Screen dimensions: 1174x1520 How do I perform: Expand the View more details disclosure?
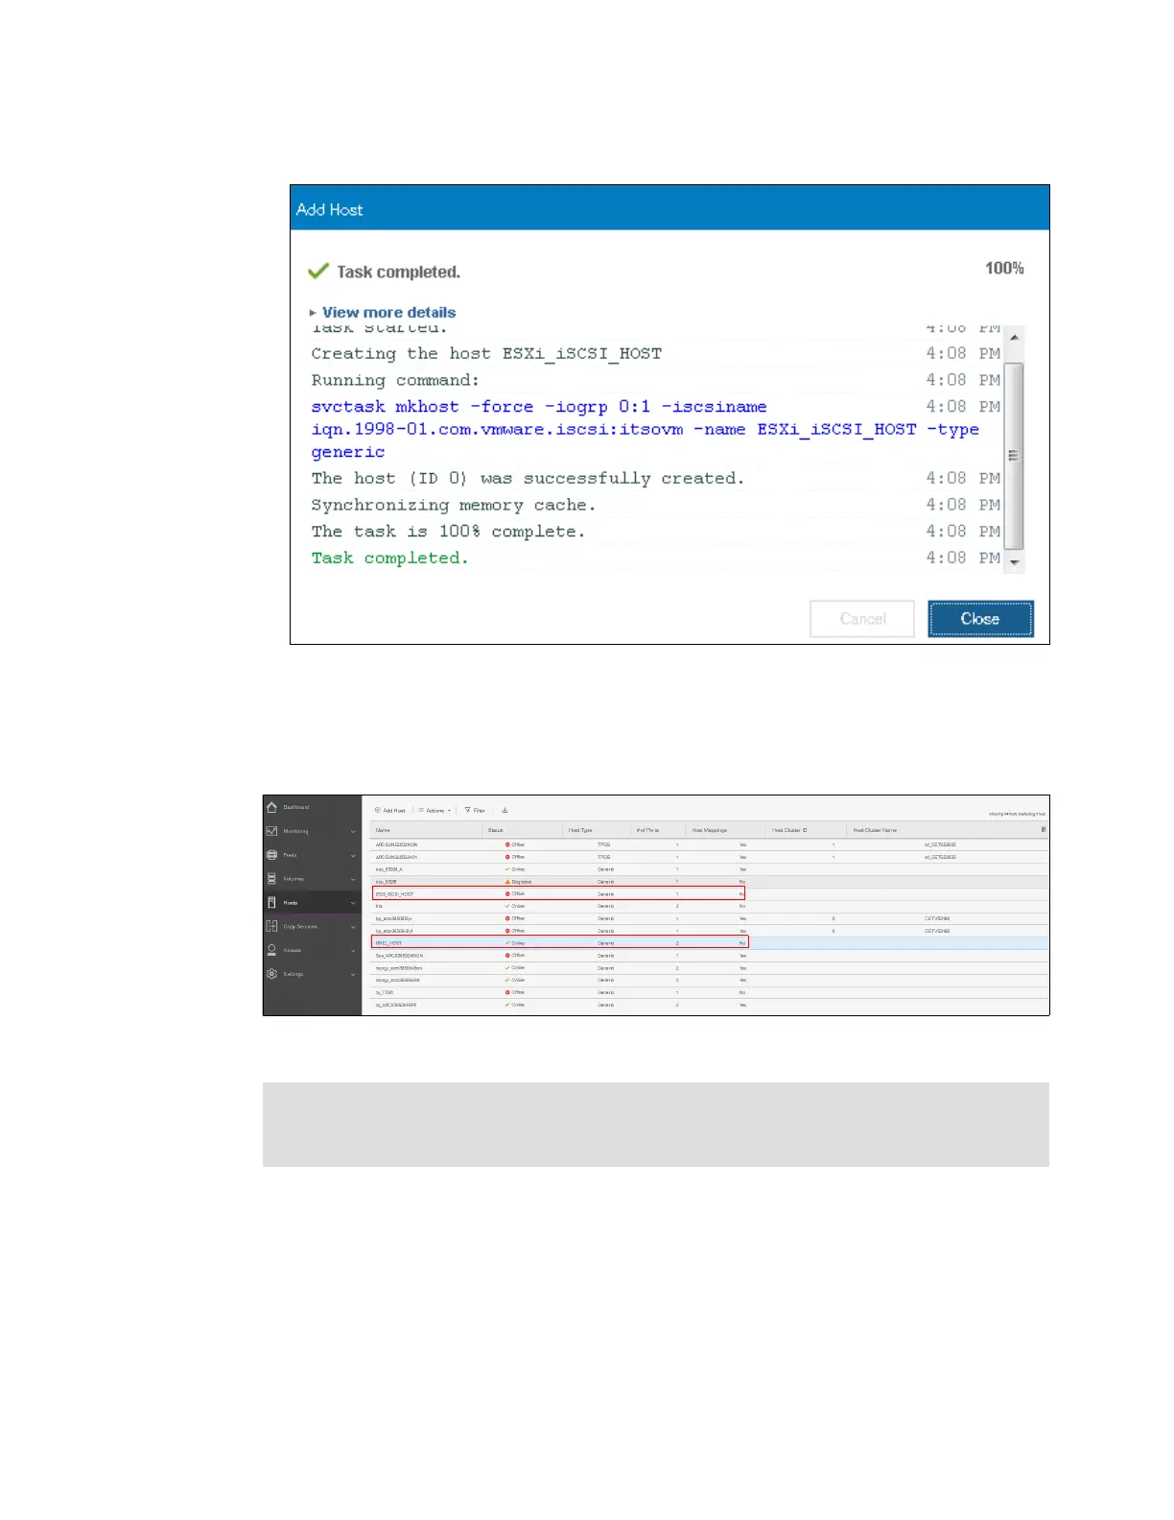pos(382,312)
